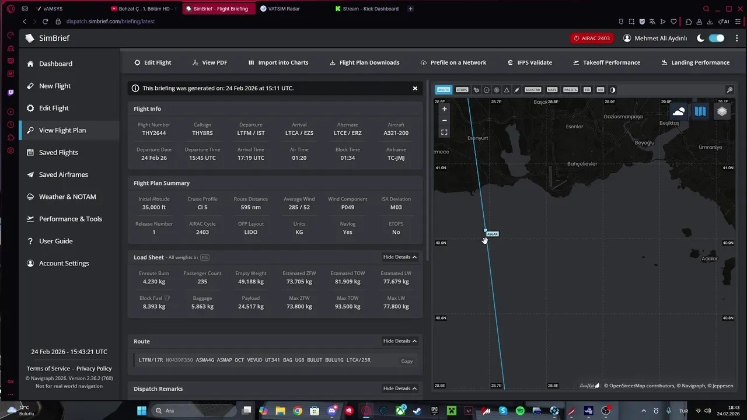Viewport: 747px width, 420px height.
Task: Click View PDF button
Action: tap(209, 62)
